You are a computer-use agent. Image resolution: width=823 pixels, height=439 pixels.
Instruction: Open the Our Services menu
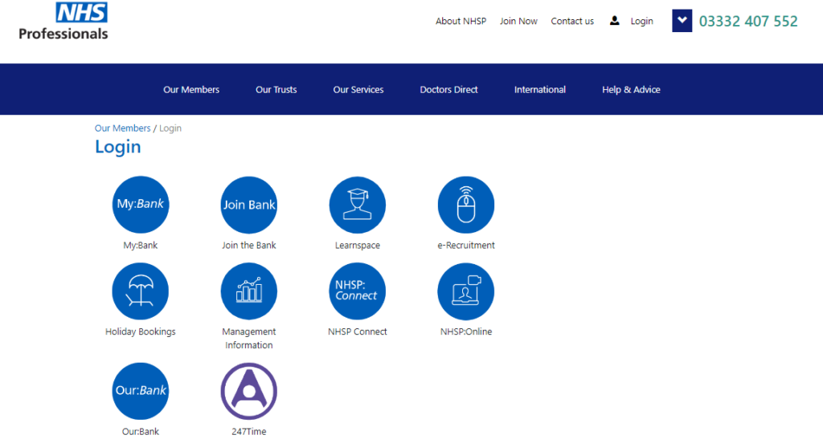coord(358,90)
